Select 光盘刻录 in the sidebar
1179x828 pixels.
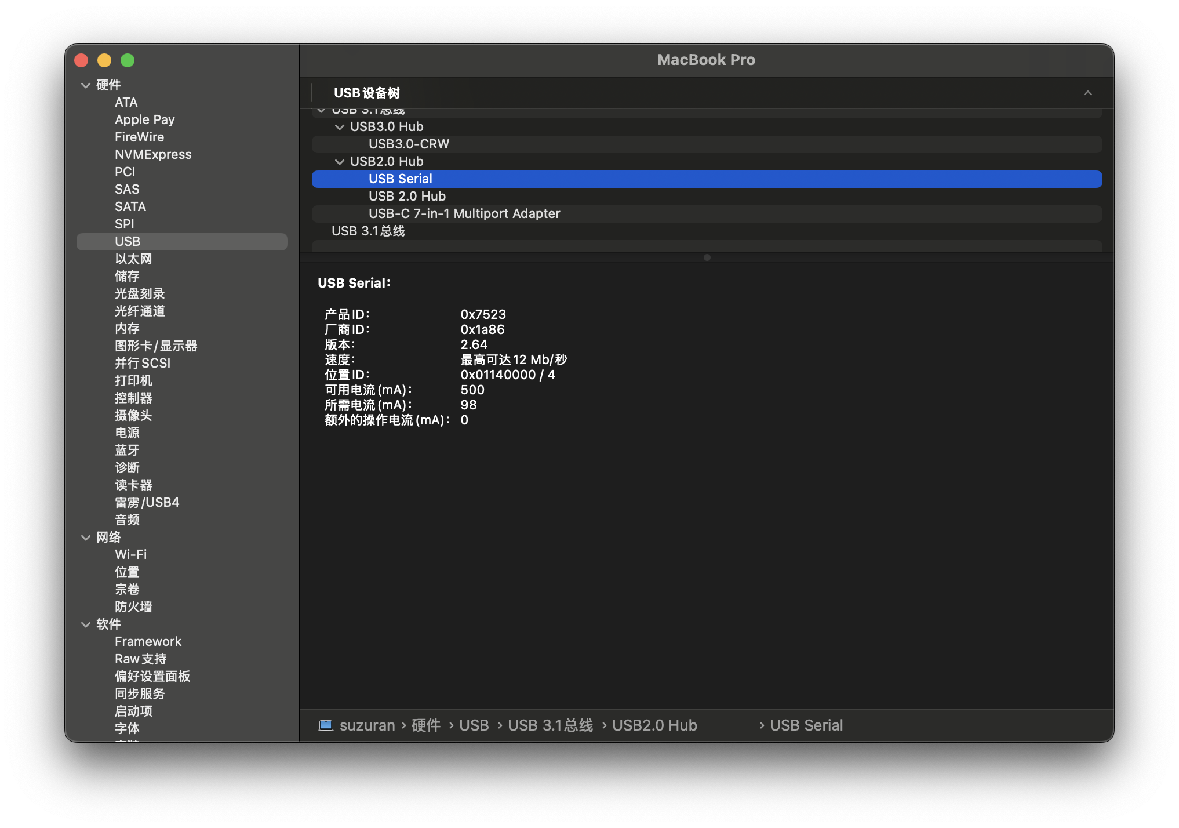click(x=182, y=294)
